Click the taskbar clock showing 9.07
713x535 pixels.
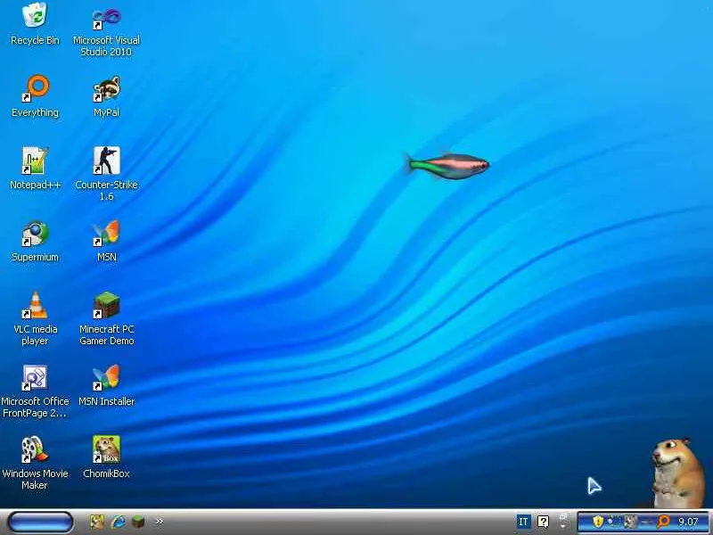tap(688, 522)
